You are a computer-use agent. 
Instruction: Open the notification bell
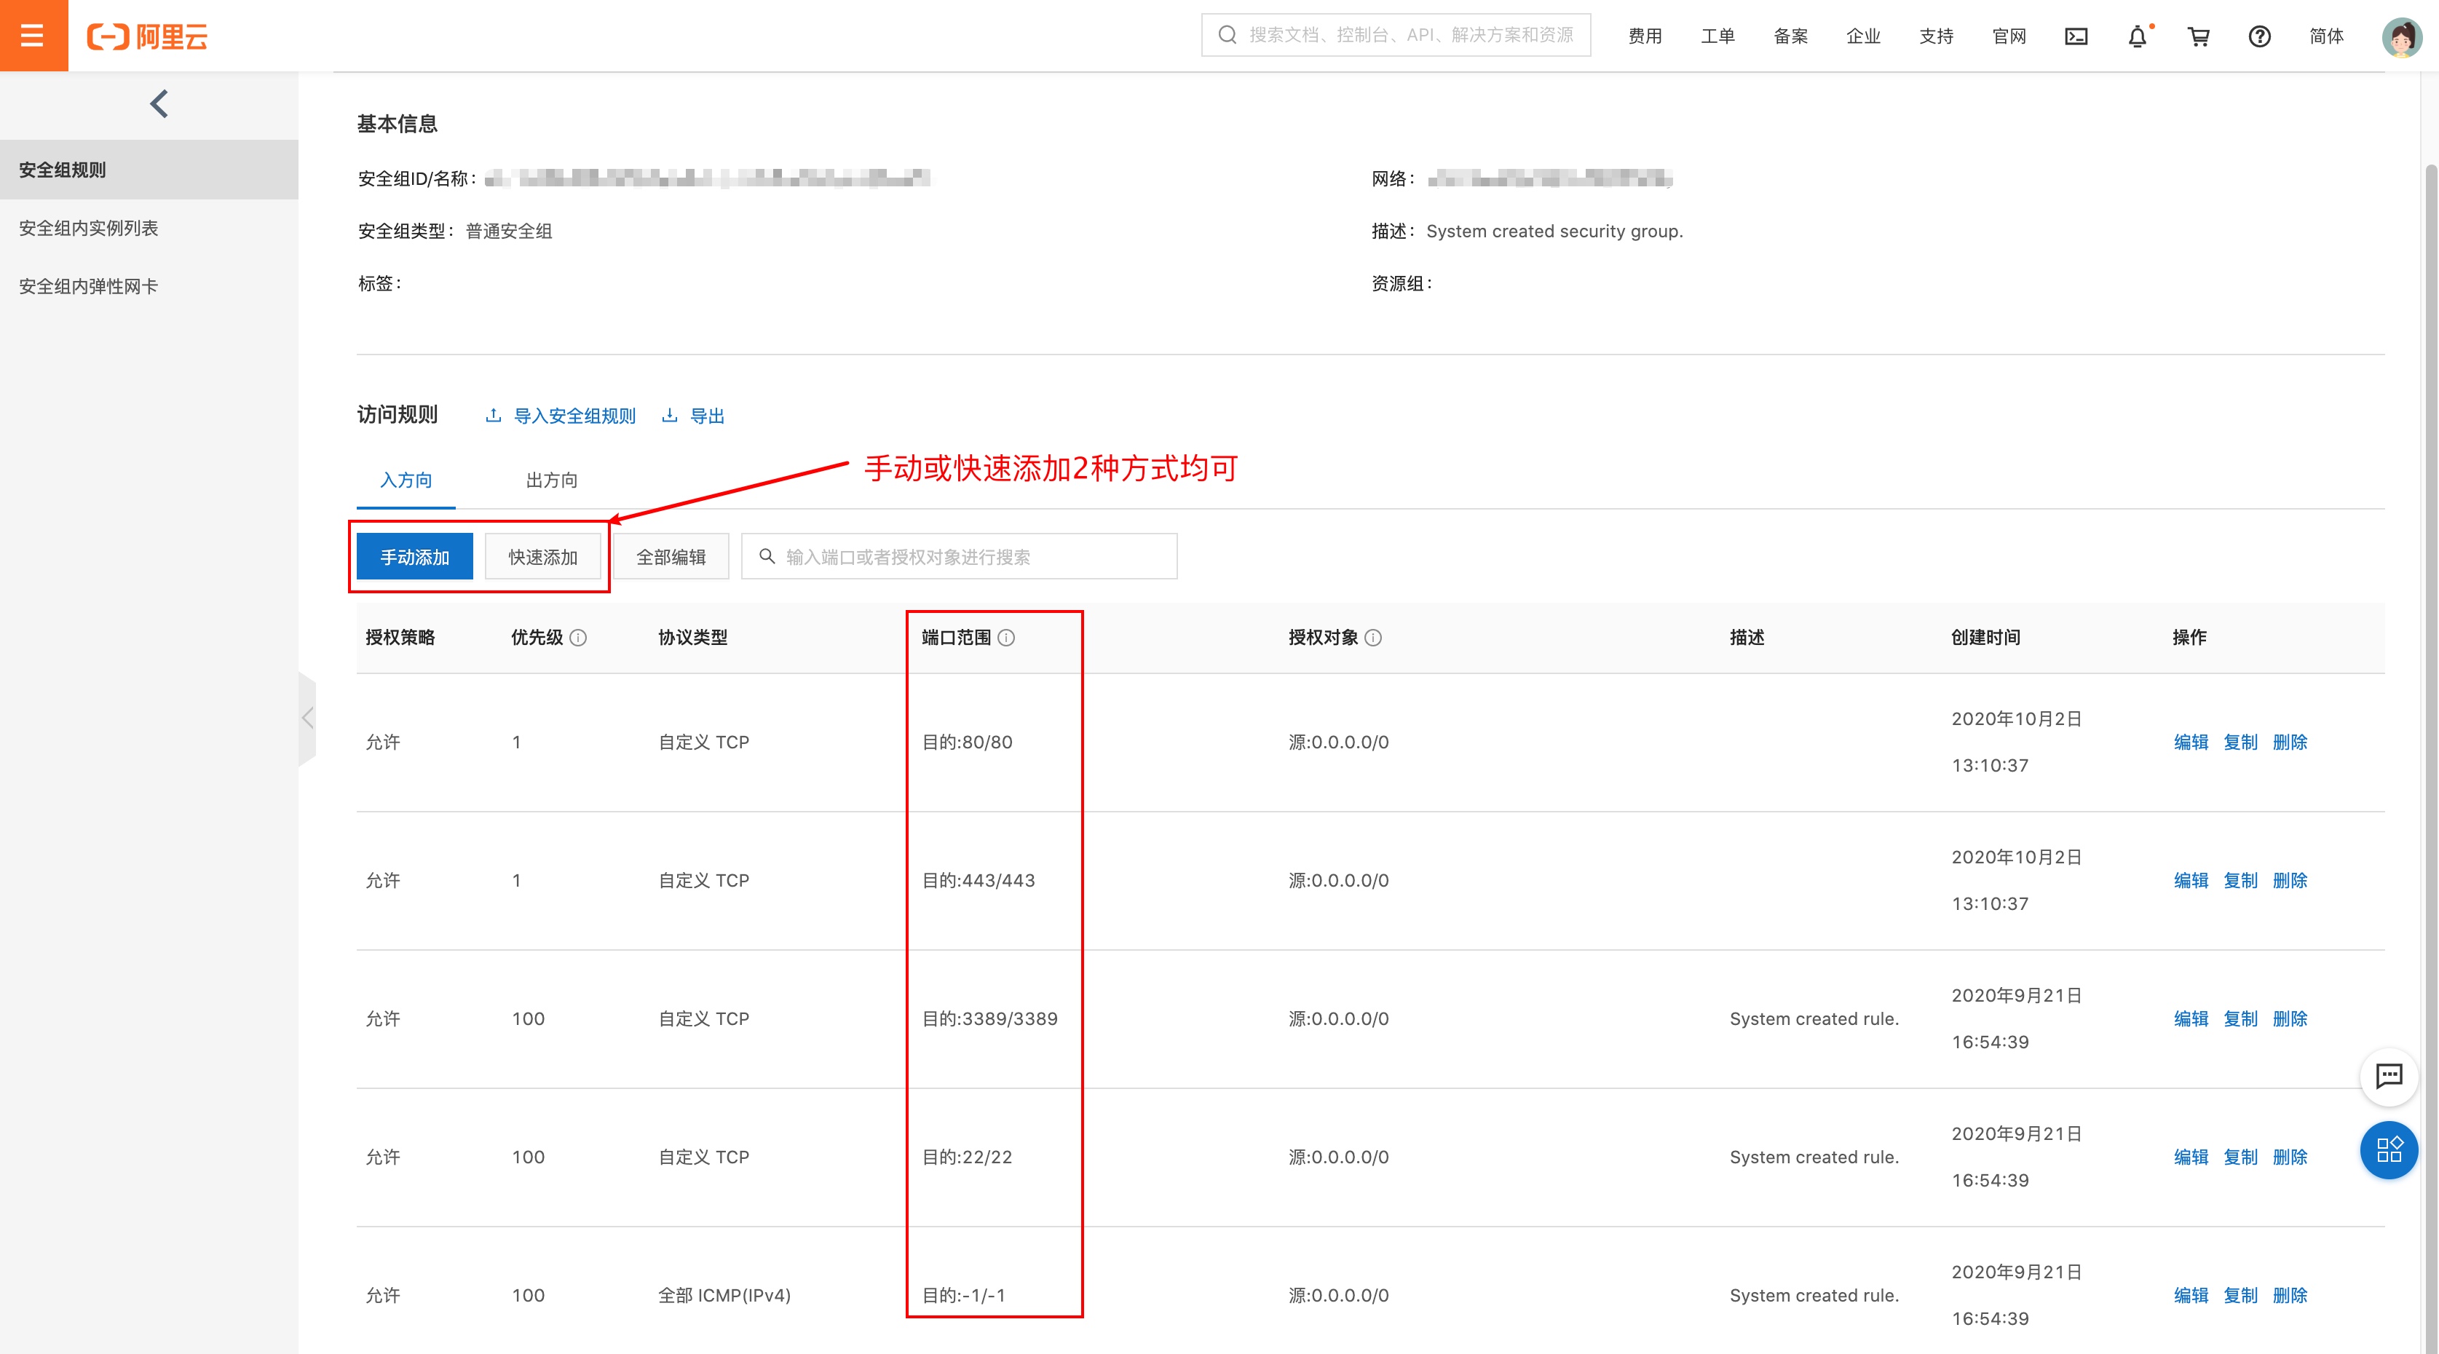tap(2137, 36)
